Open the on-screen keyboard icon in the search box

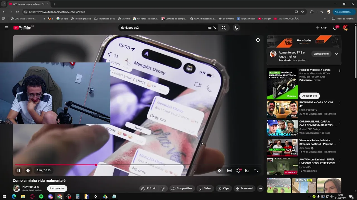pyautogui.click(x=209, y=28)
